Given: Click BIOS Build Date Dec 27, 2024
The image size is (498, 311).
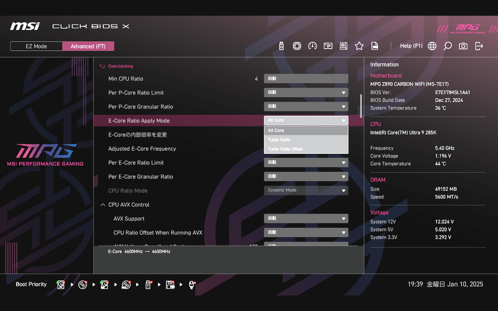Looking at the screenshot, I should click(449, 100).
